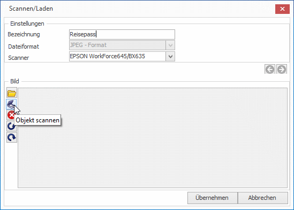Delete the image using the red X icon

coord(10,115)
